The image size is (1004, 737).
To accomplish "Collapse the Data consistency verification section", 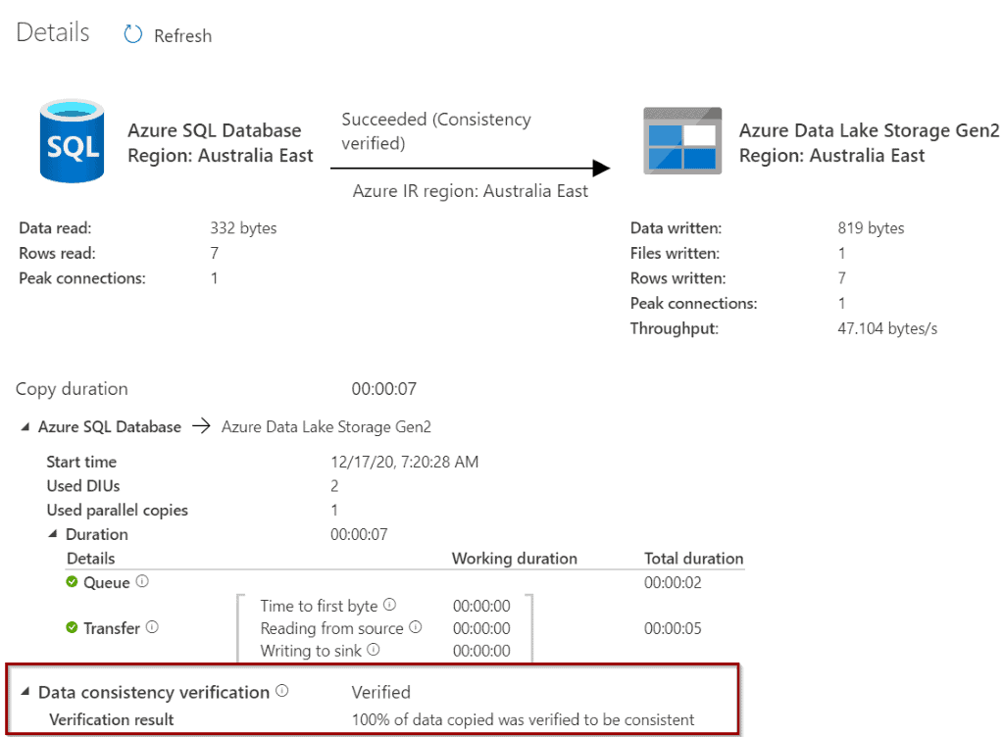I will click(25, 693).
